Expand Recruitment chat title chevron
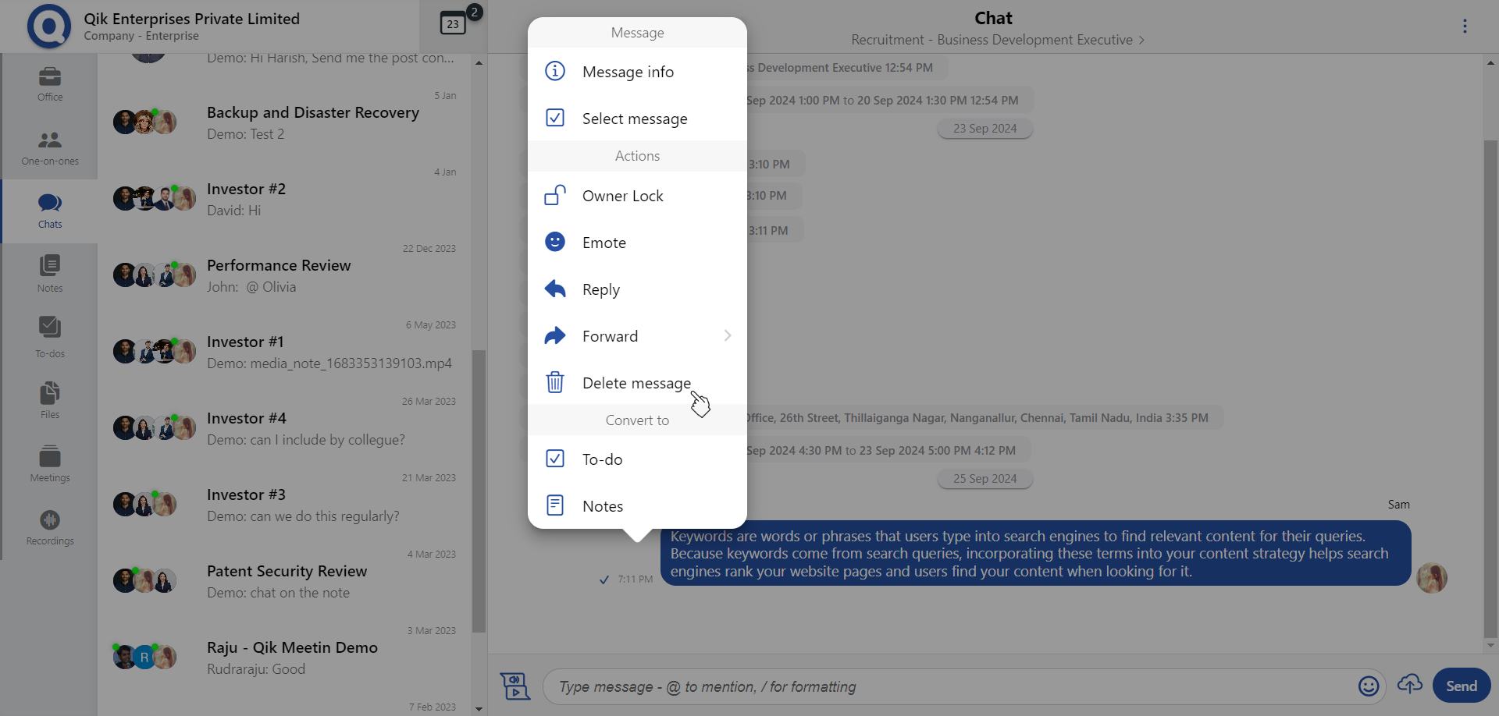 point(1141,40)
